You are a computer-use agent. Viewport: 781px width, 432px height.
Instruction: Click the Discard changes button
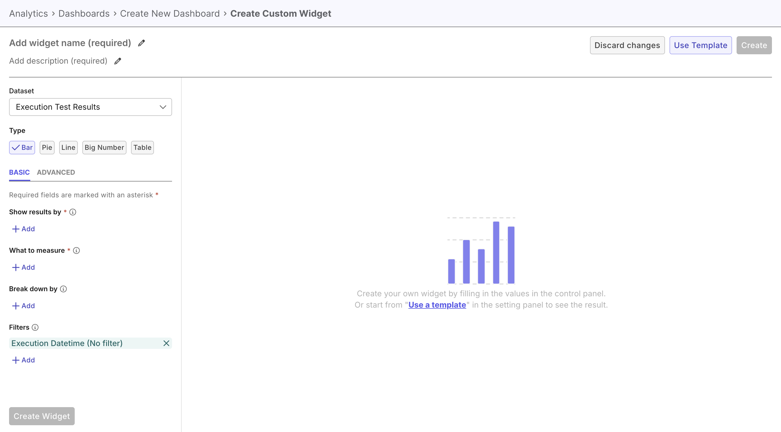[627, 45]
